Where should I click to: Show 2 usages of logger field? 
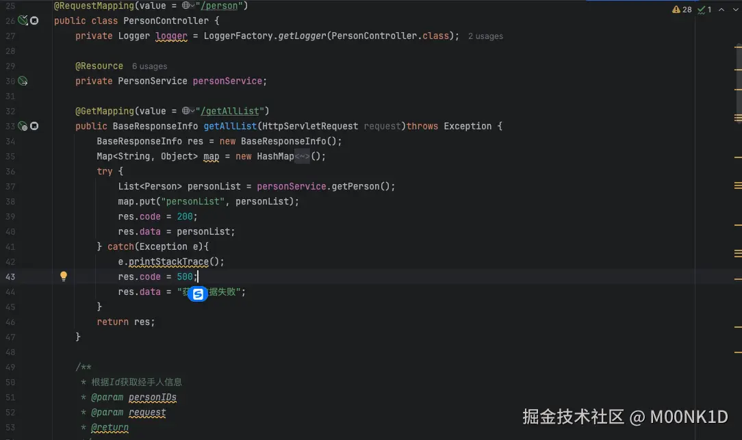click(485, 36)
